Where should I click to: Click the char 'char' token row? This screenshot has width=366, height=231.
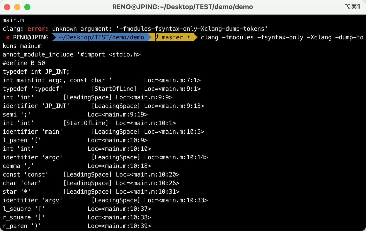click(x=91, y=183)
